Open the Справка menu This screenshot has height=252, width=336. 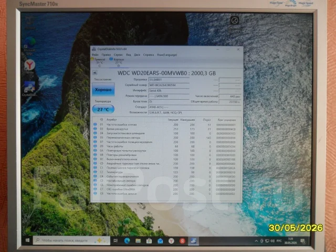pos(149,55)
